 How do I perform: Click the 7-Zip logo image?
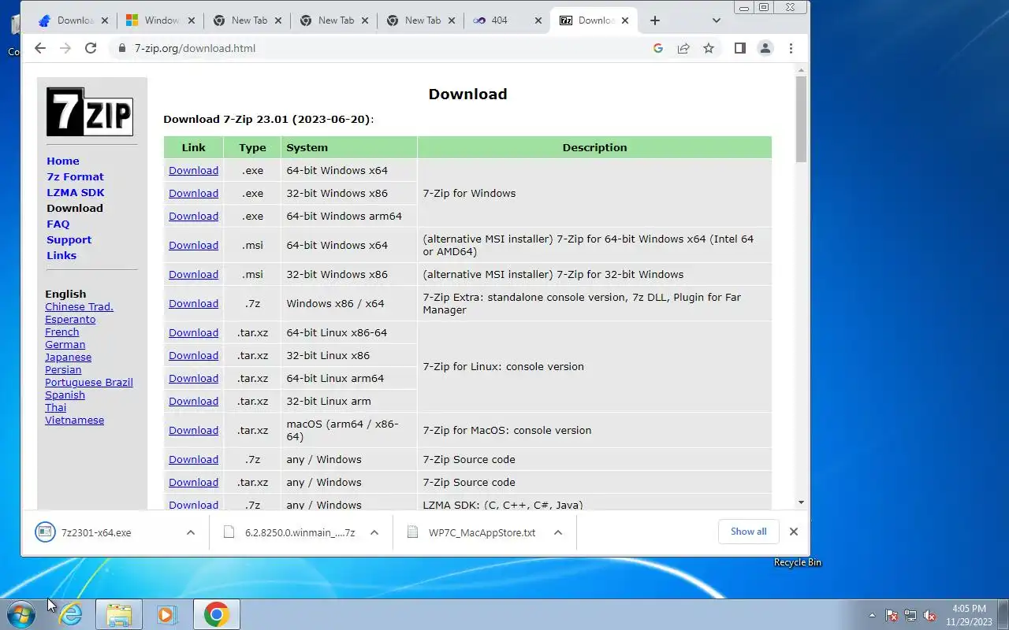click(90, 111)
